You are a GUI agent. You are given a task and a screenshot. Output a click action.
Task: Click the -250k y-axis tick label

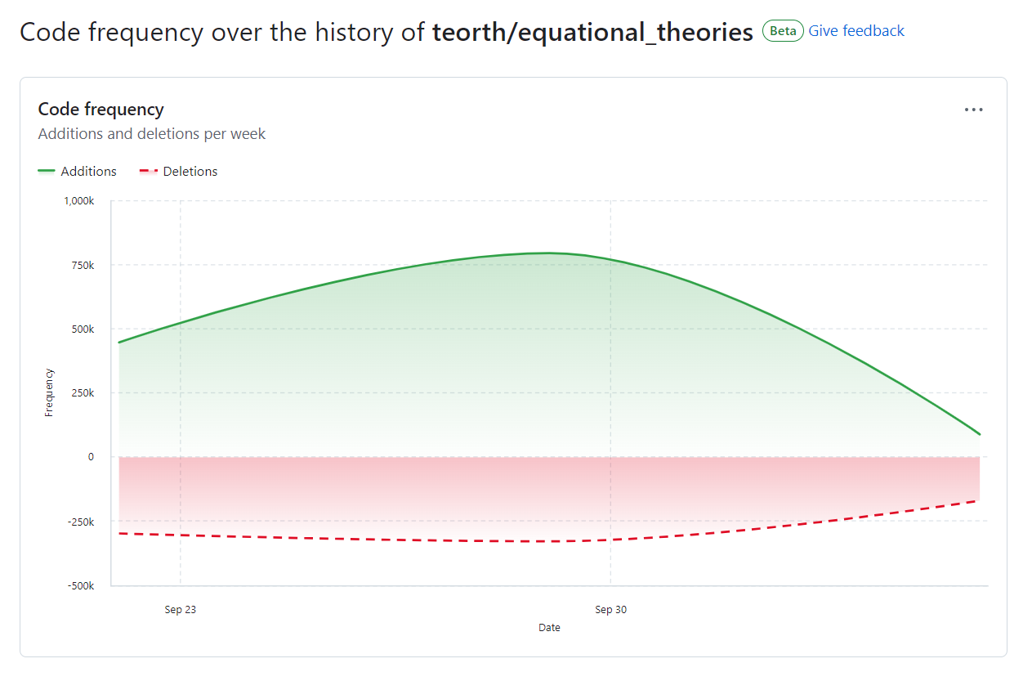79,522
